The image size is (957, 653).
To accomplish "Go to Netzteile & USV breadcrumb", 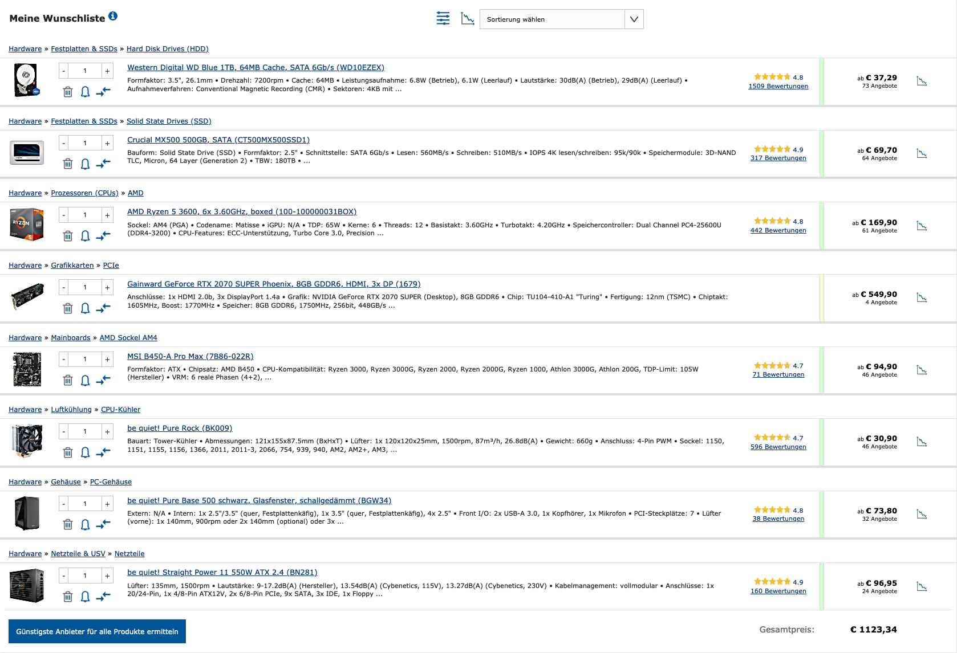I will 78,554.
